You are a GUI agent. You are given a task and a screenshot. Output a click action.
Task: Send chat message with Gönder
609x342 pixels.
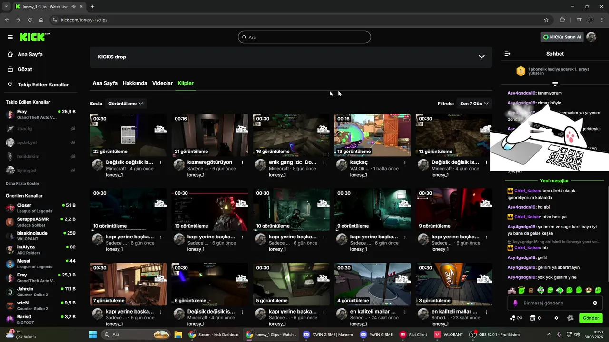[x=590, y=318]
